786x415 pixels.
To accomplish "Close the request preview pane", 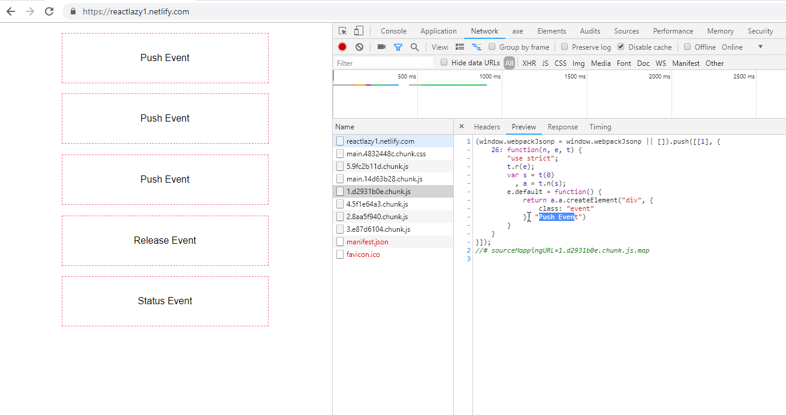I will pos(461,126).
